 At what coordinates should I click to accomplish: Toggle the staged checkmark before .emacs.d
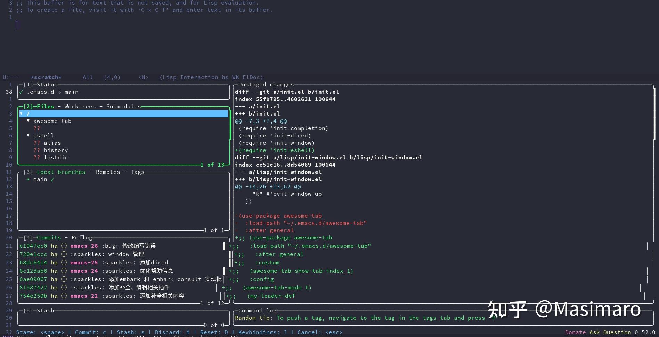(22, 92)
